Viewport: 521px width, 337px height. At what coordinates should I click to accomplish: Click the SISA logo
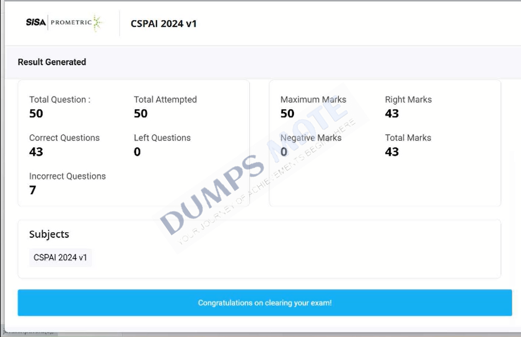pyautogui.click(x=36, y=22)
